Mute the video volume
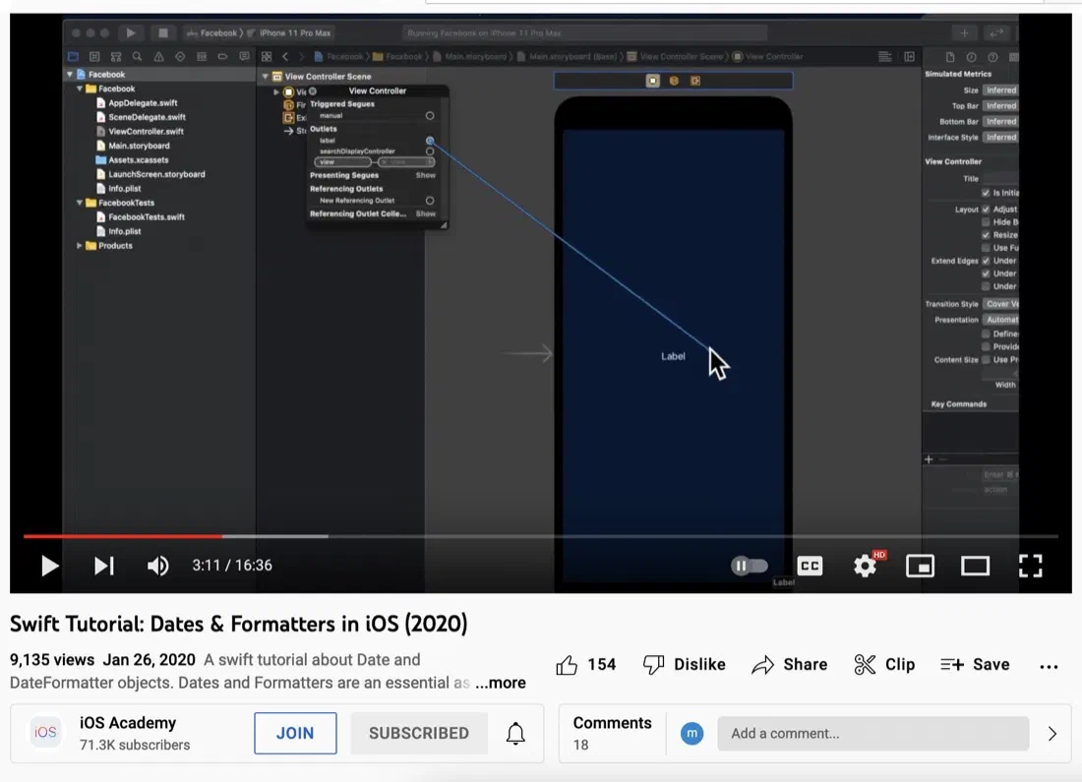 (157, 566)
